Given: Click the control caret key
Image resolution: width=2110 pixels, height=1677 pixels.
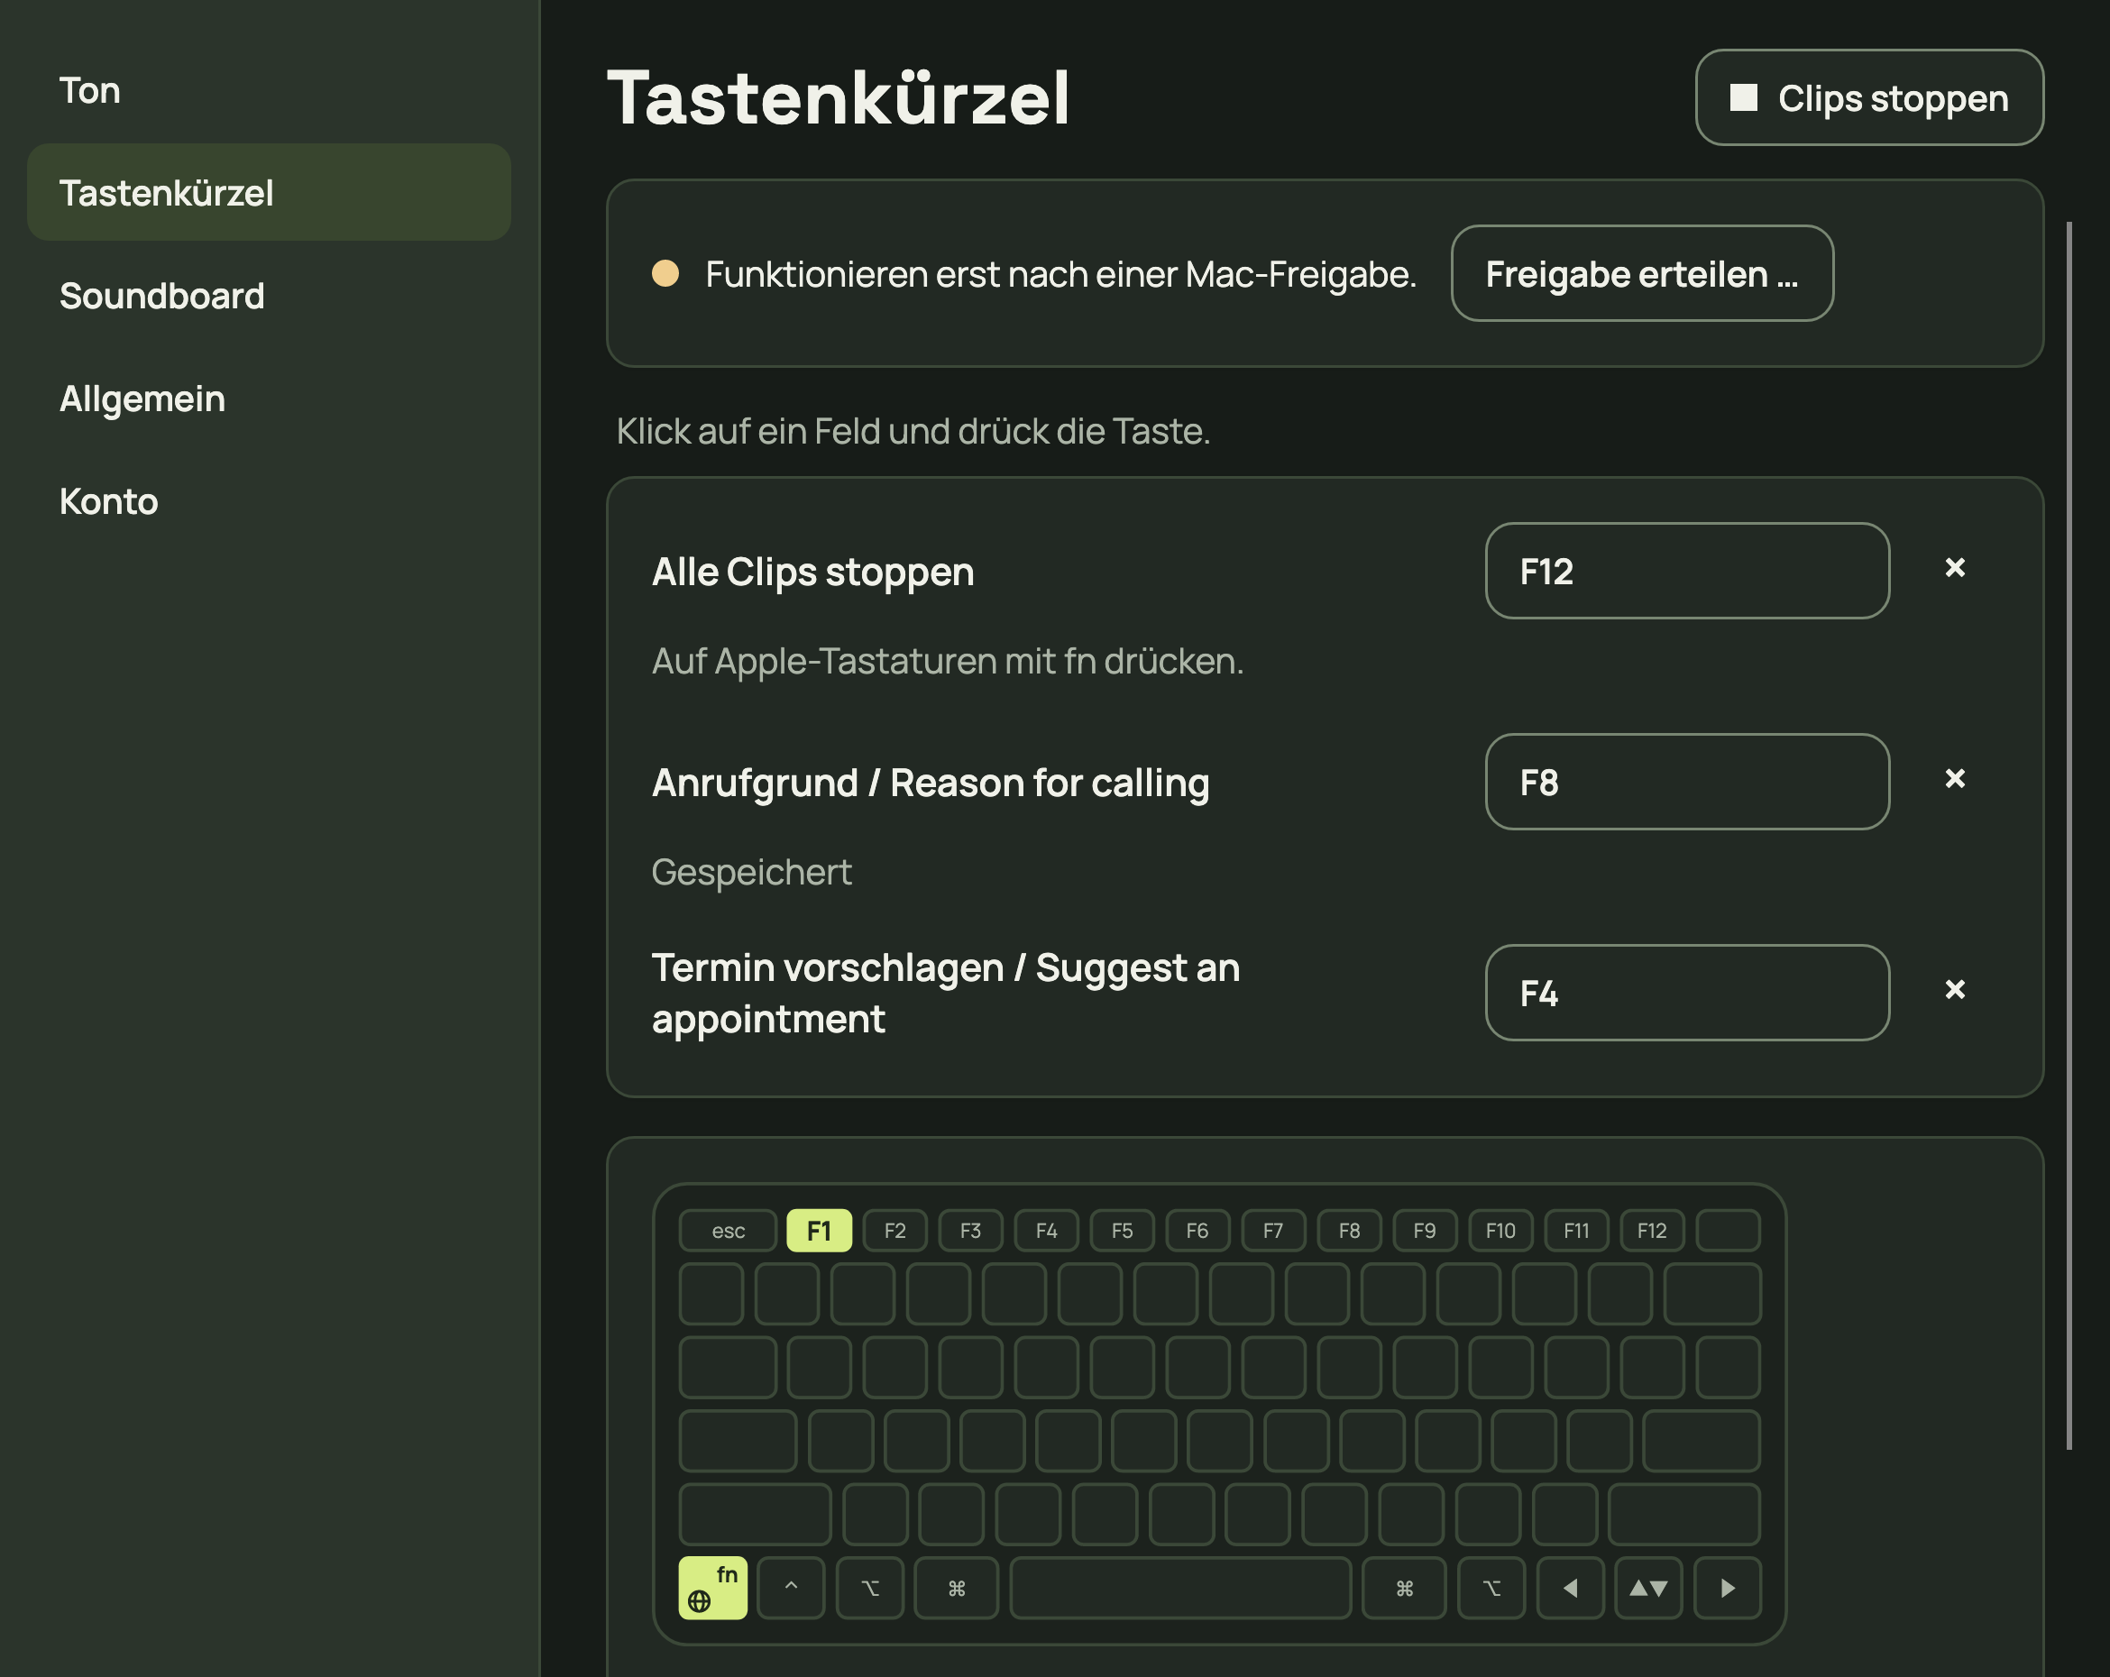Looking at the screenshot, I should [x=791, y=1588].
